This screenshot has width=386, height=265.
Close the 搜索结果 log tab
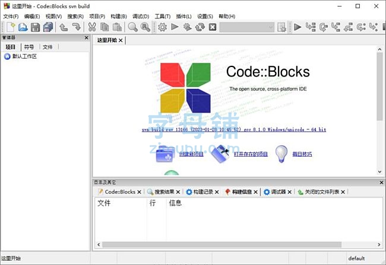178,192
